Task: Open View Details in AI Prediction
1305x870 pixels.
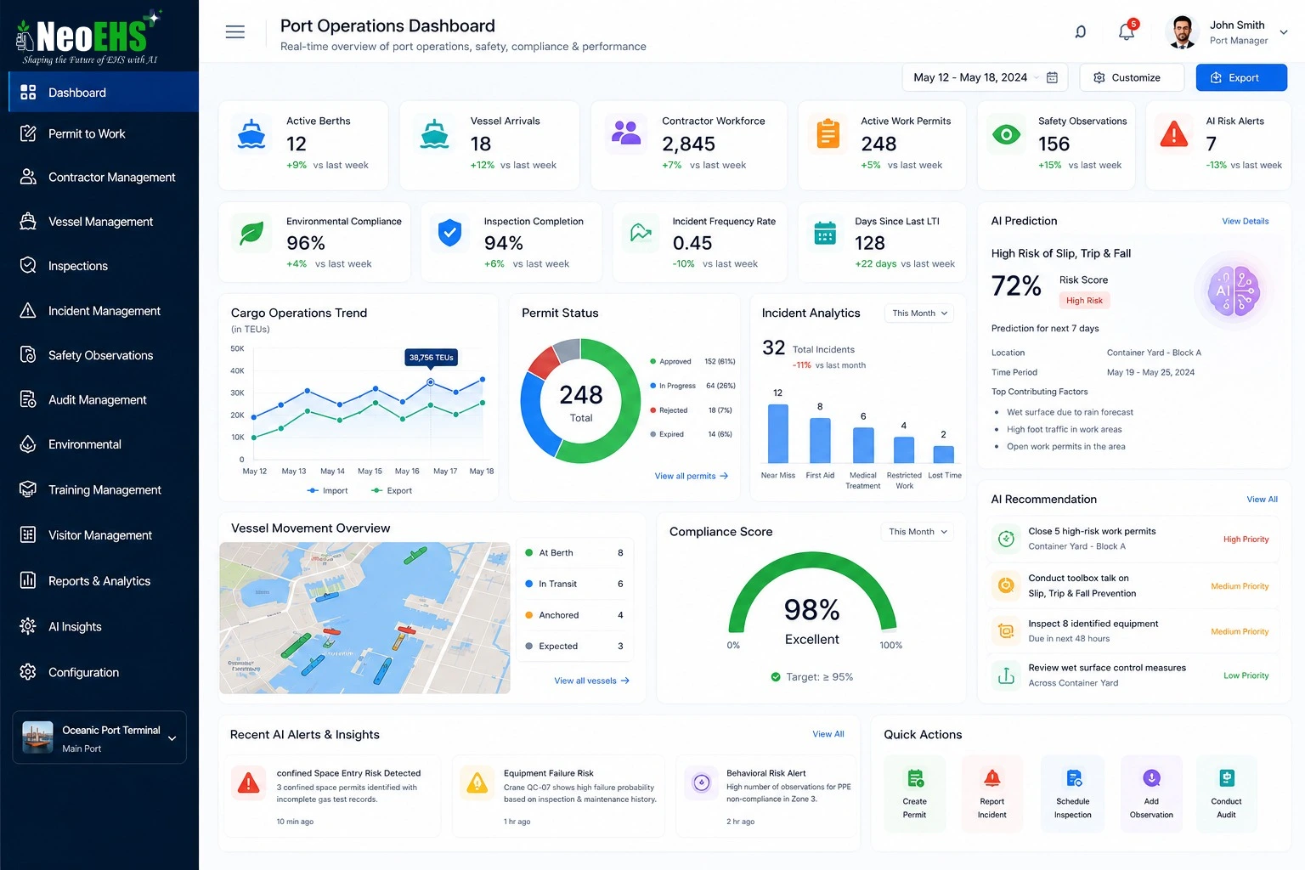Action: point(1245,221)
